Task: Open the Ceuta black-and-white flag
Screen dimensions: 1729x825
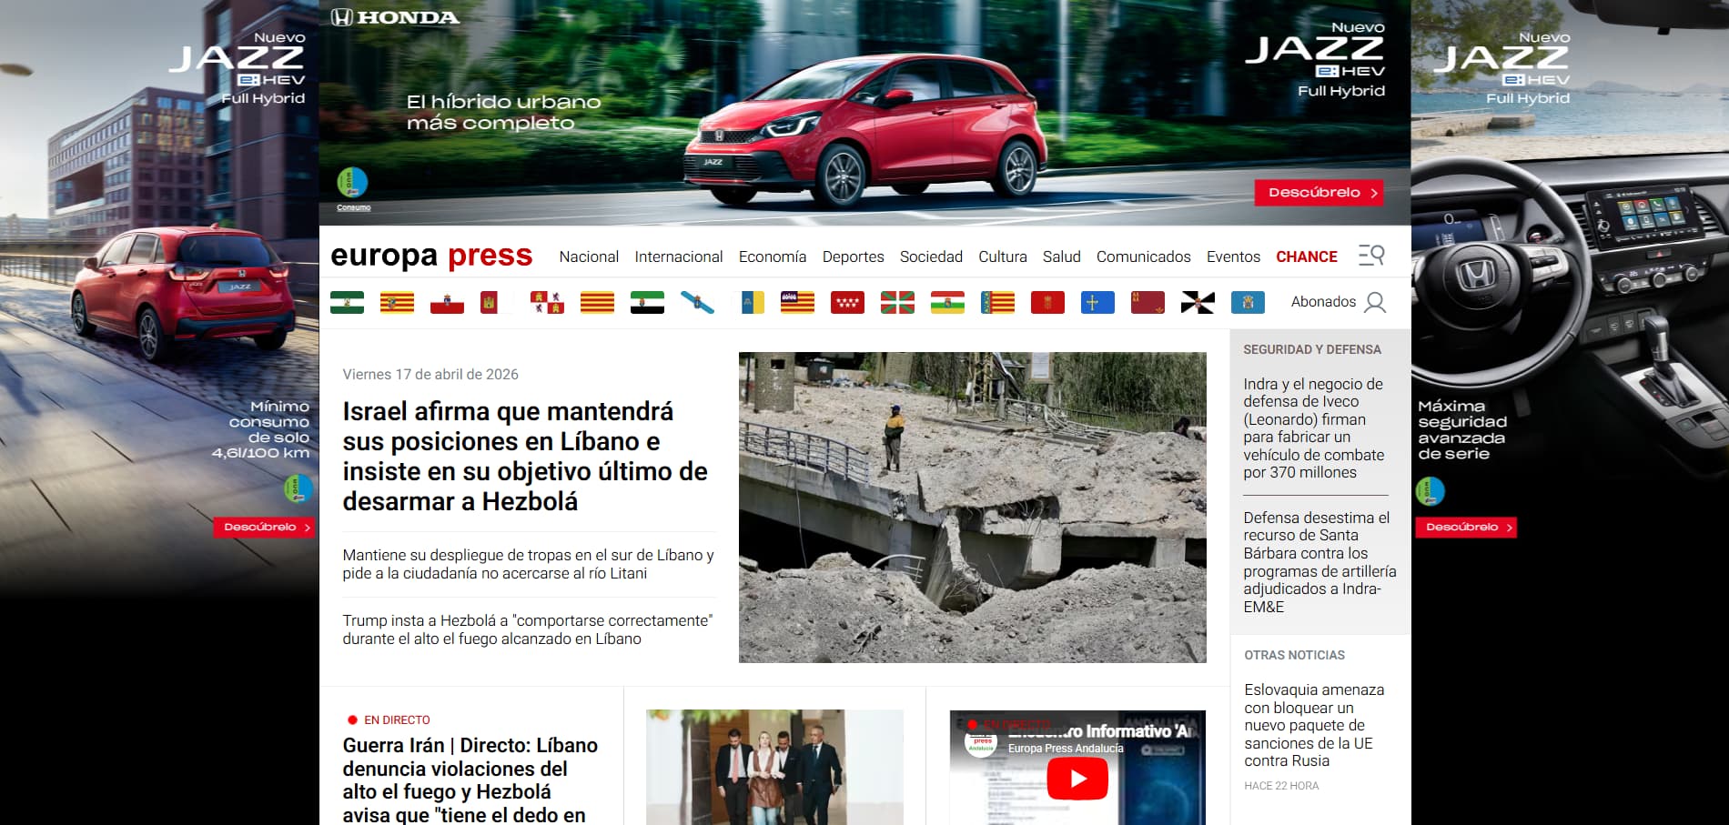Action: coord(1198,302)
